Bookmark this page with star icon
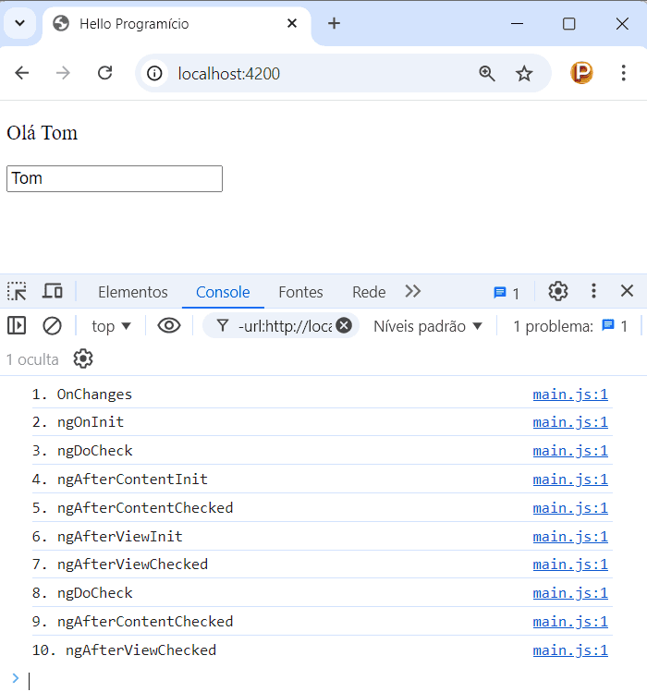This screenshot has height=692, width=647. (x=524, y=74)
